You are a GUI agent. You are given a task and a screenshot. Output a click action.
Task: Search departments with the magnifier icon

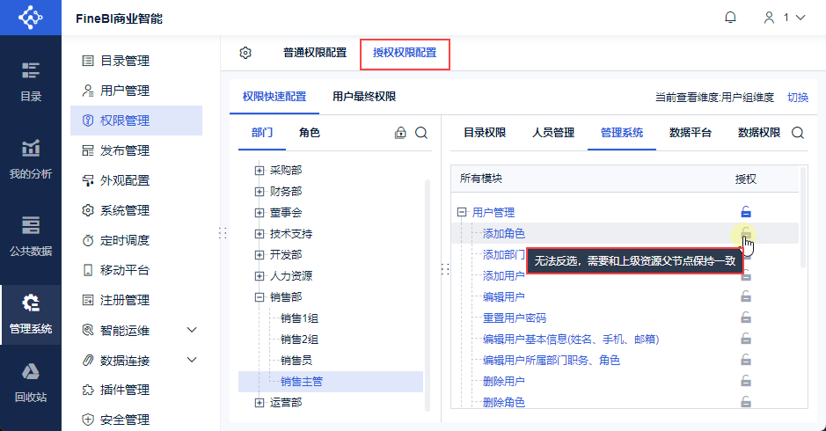(420, 133)
